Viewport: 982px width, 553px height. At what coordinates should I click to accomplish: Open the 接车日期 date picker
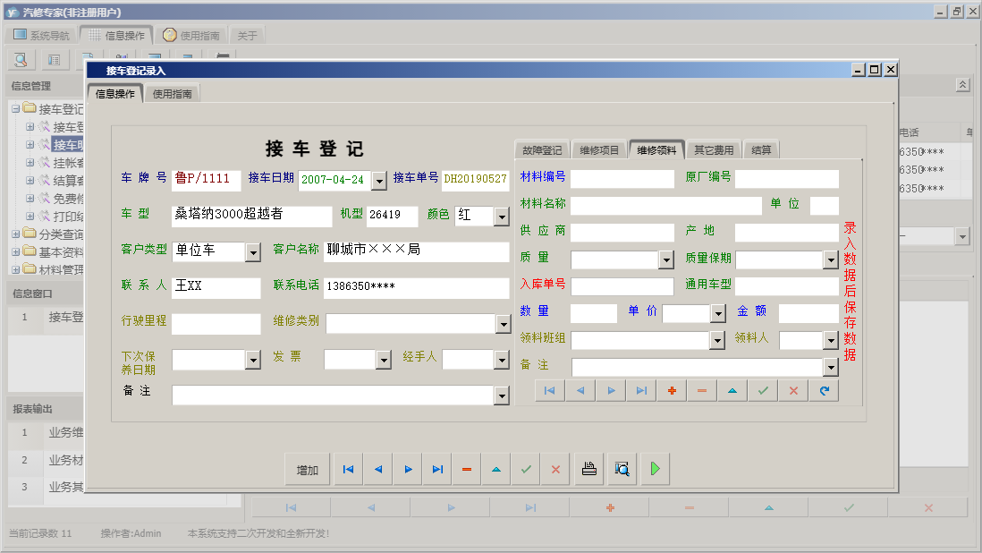[379, 179]
